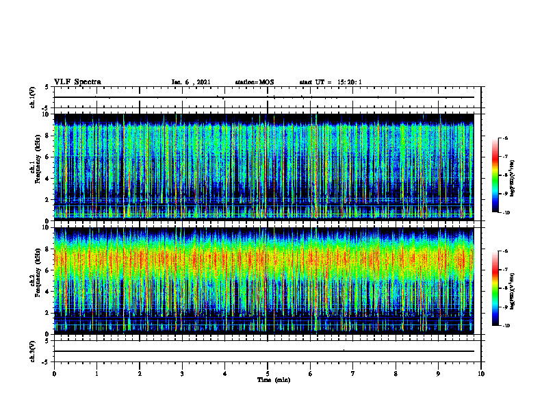
Task: Click time axis tick label "3"
Action: (182, 374)
